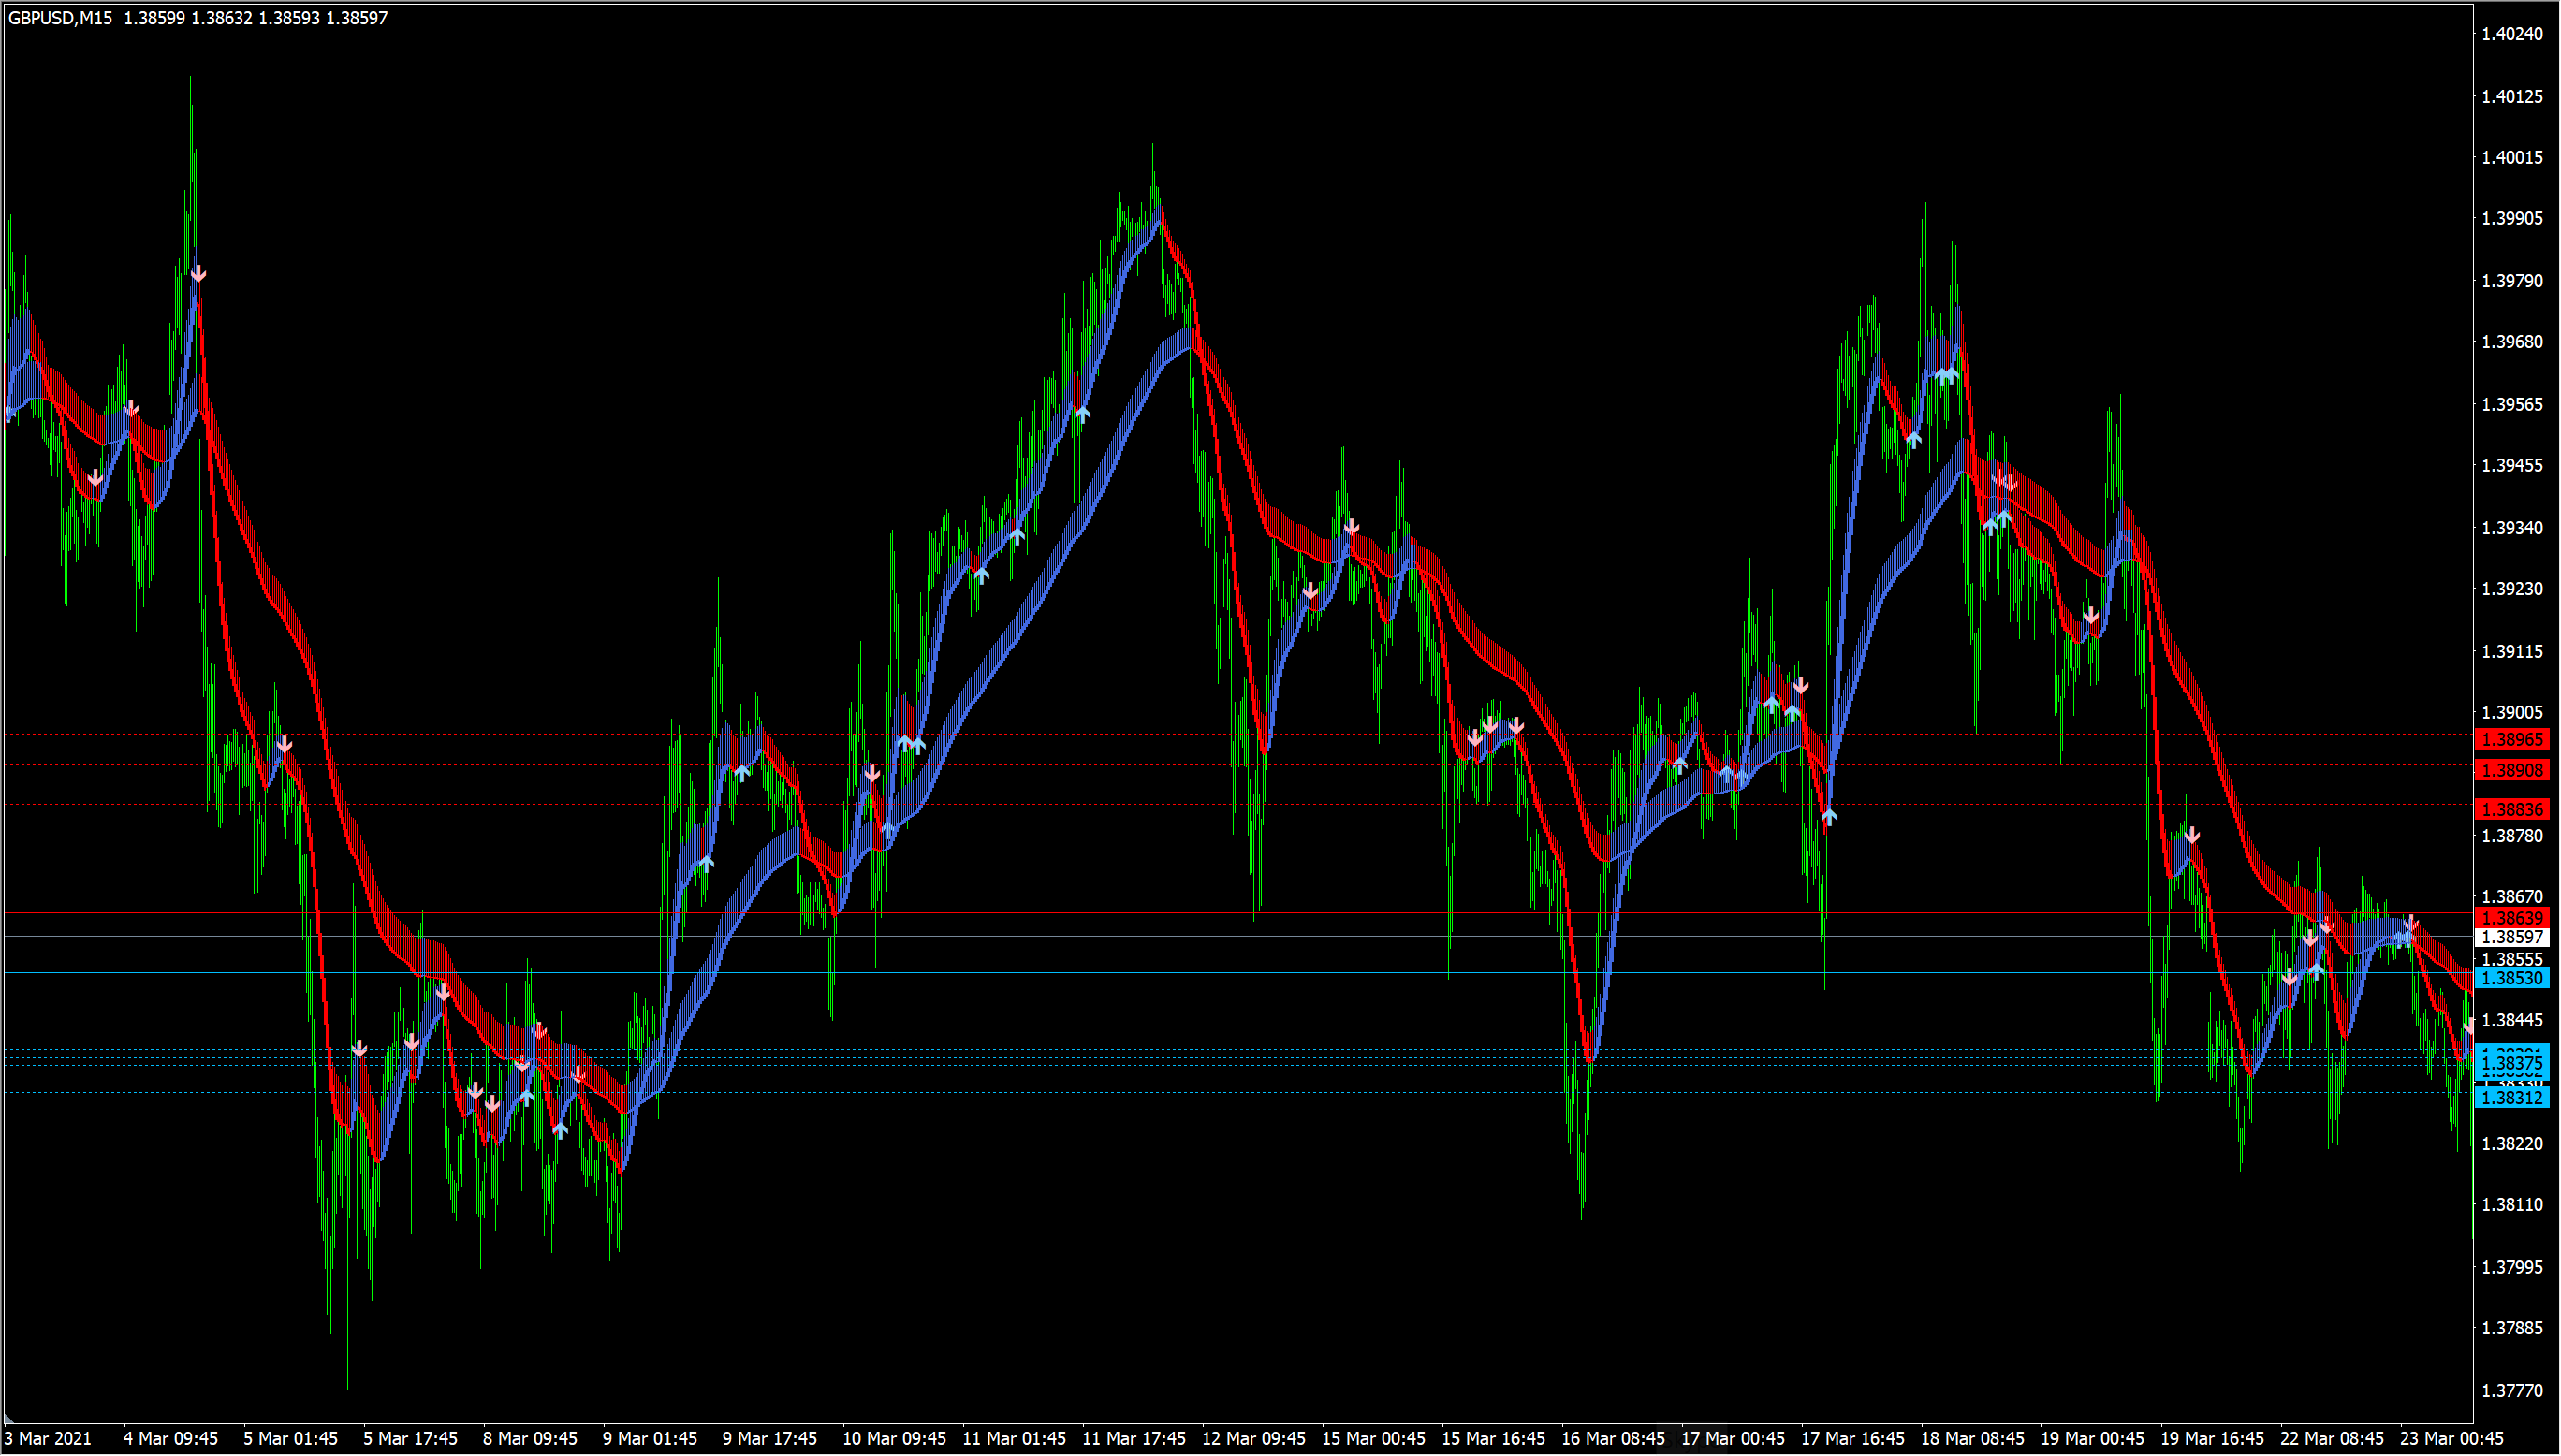Select the blue 1.38530 price label
The height and width of the screenshot is (1456, 2561).
[2511, 978]
